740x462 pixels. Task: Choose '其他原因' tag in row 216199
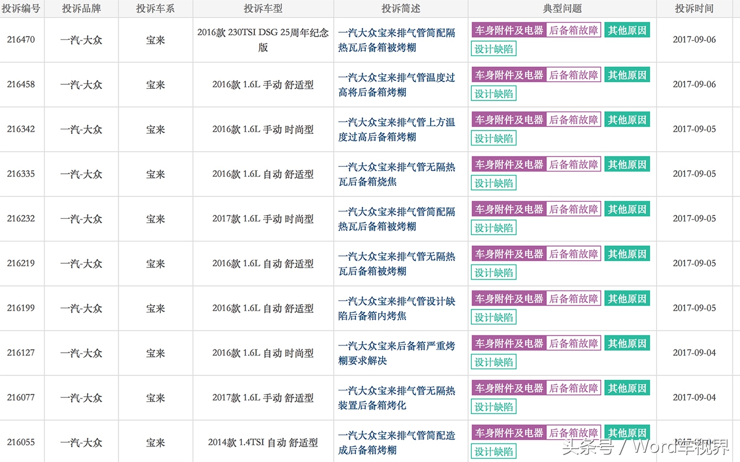(627, 299)
